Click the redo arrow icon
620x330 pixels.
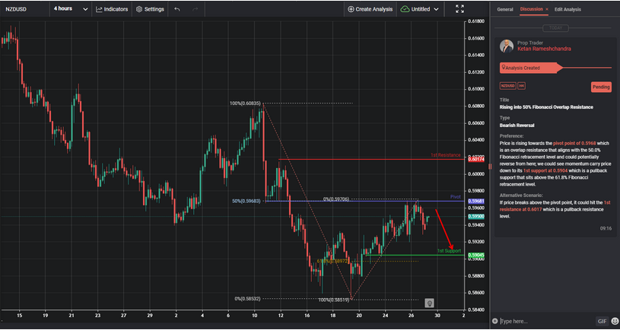(x=195, y=9)
